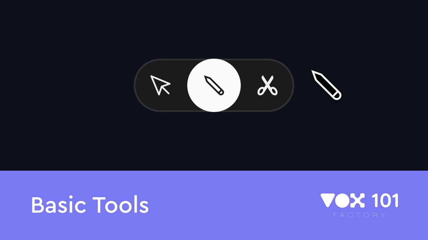The width and height of the screenshot is (428, 240).
Task: Click the FACTORY text under the logo
Action: [x=359, y=215]
